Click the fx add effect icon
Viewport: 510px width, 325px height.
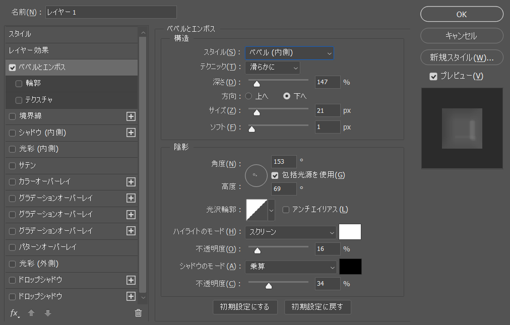(15, 313)
